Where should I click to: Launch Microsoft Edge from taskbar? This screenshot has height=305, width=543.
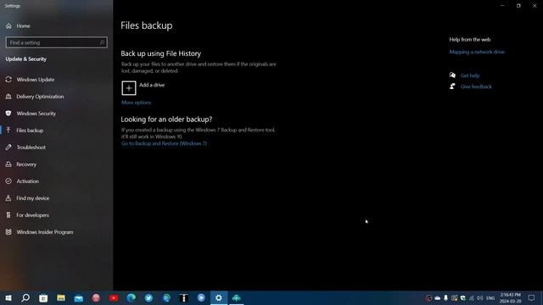[132, 297]
